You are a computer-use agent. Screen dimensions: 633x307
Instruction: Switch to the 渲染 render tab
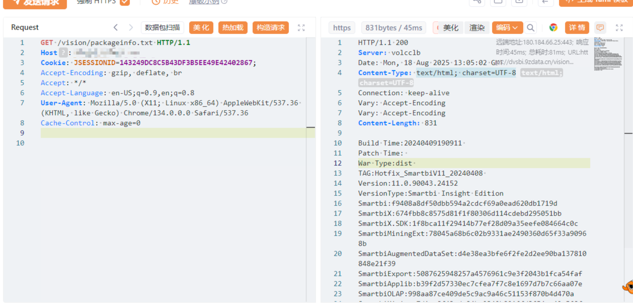477,28
